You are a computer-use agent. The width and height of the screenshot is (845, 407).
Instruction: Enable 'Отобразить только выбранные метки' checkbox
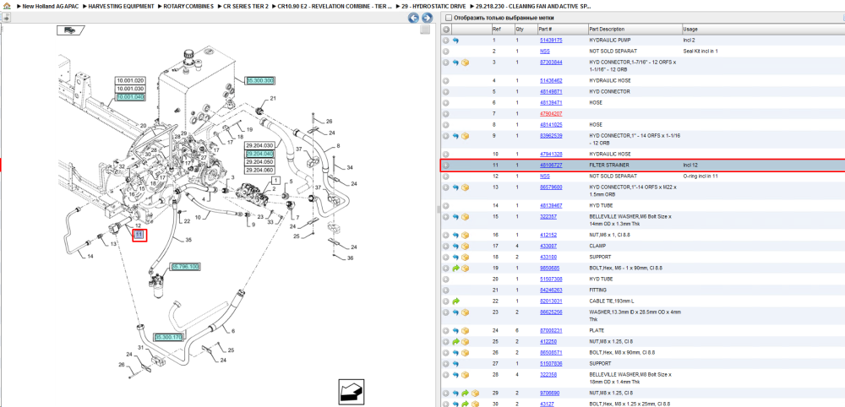449,18
